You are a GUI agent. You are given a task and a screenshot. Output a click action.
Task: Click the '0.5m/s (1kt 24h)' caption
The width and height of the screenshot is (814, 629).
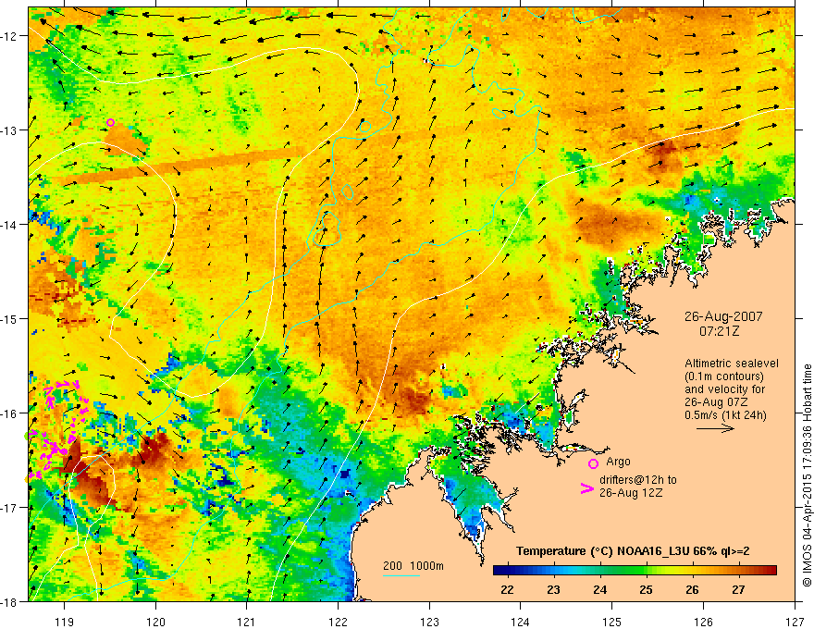[725, 415]
